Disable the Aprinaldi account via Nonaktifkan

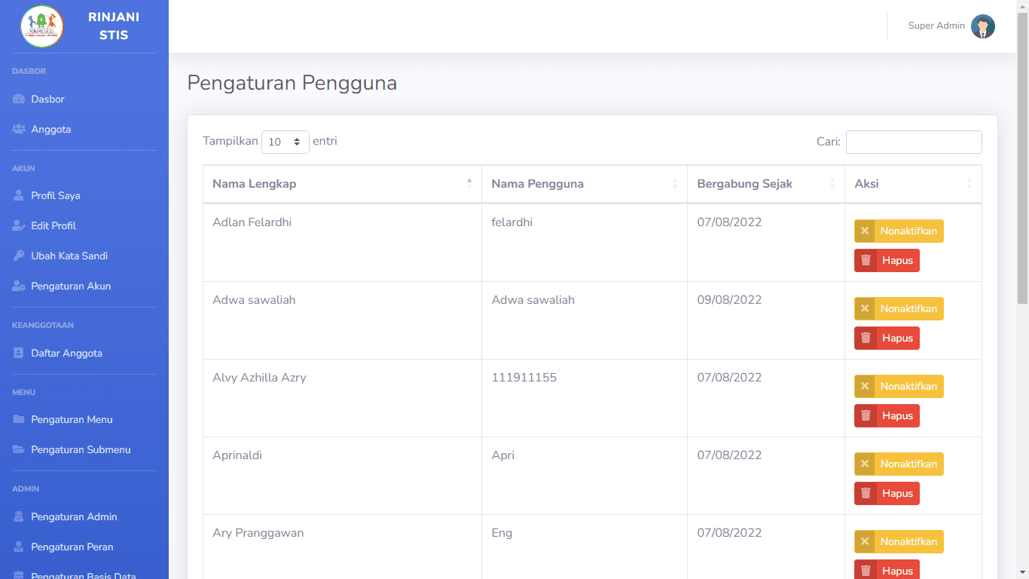point(899,464)
